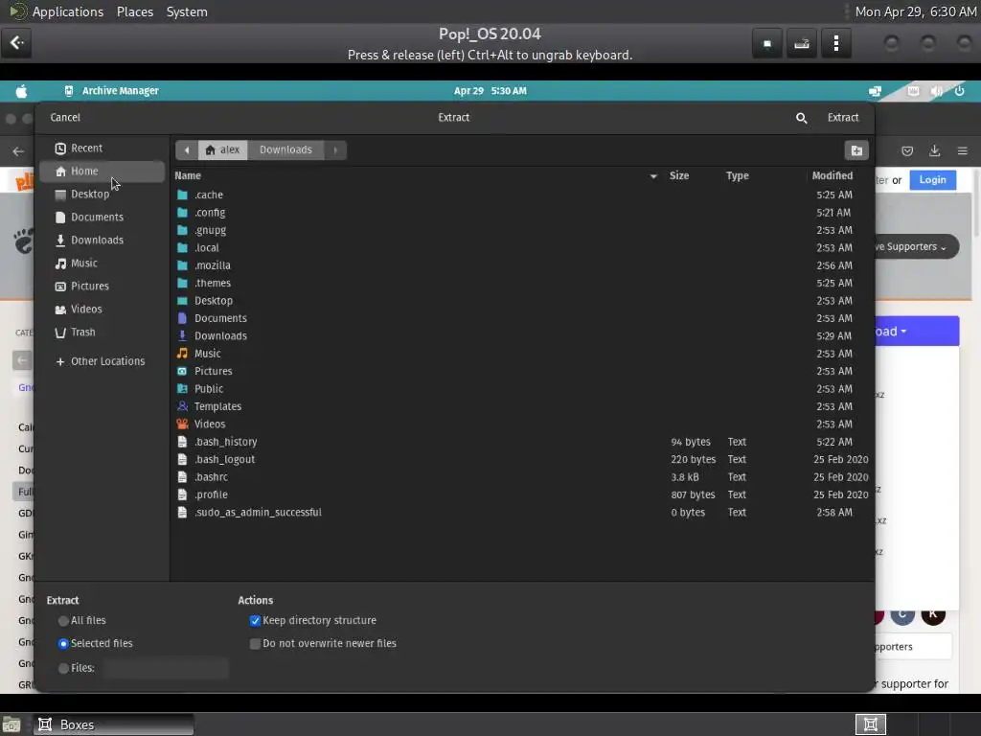Click the search magnifier icon
Image resolution: width=981 pixels, height=736 pixels.
pyautogui.click(x=801, y=118)
